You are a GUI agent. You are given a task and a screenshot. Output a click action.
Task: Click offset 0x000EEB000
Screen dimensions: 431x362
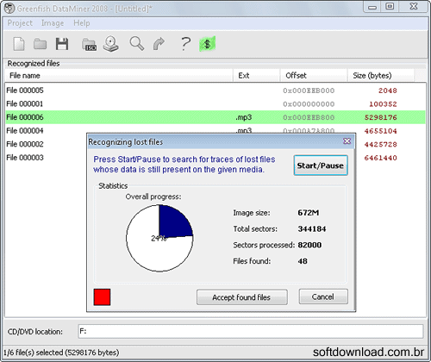[309, 90]
